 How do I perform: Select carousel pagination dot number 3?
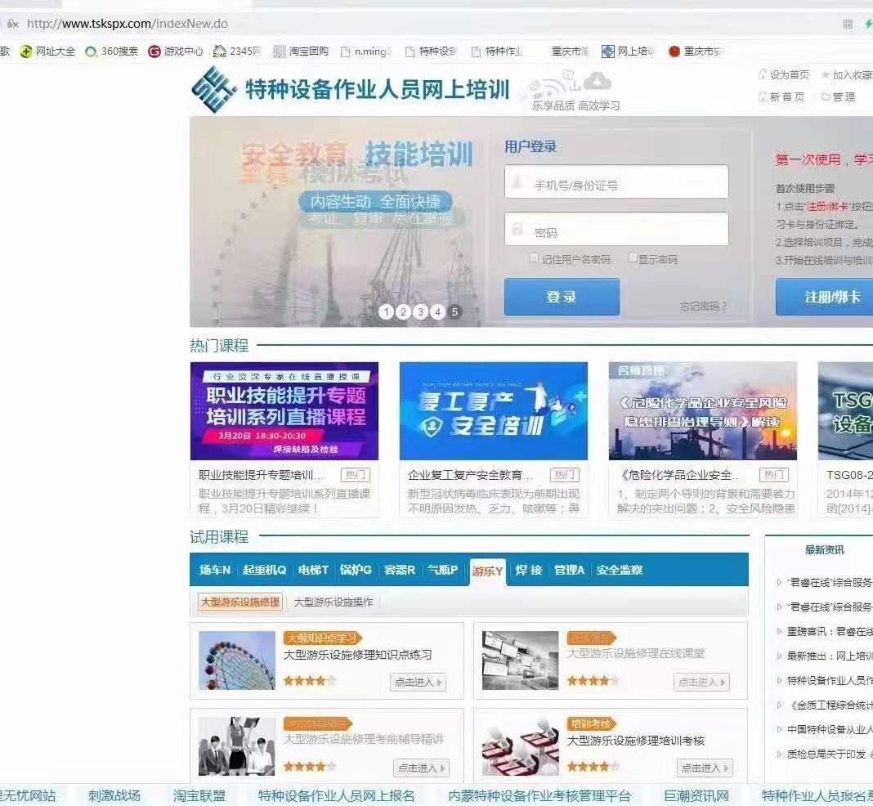[419, 312]
